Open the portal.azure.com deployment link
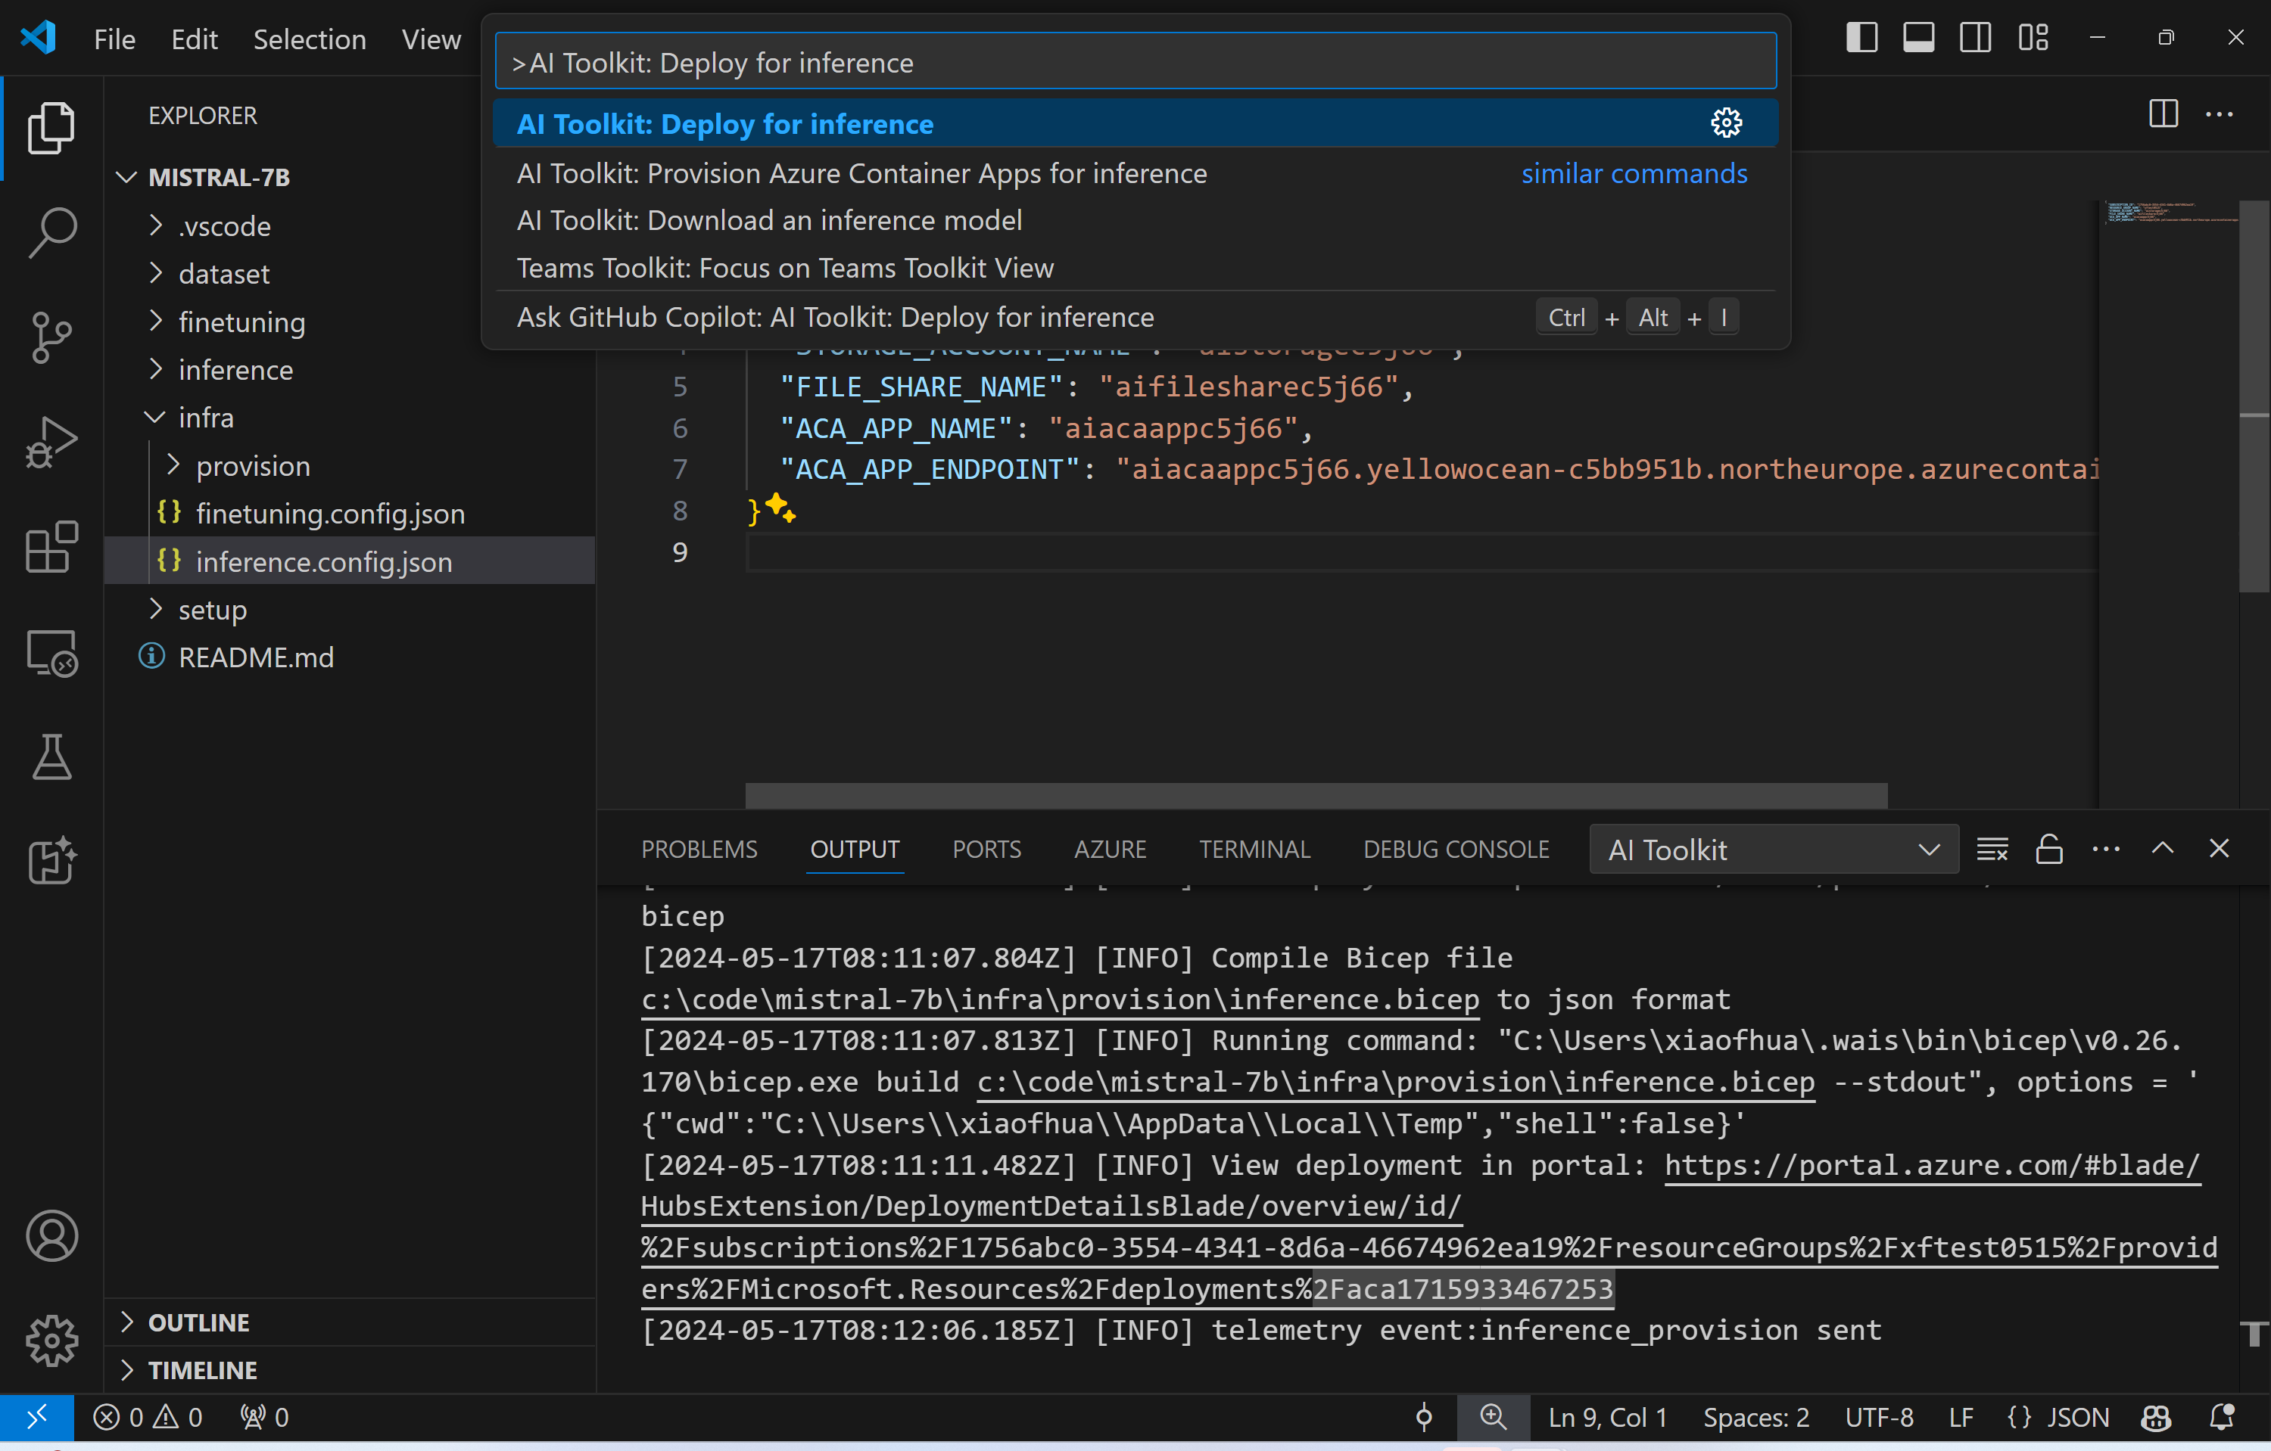Viewport: 2271px width, 1451px height. click(1428, 1227)
